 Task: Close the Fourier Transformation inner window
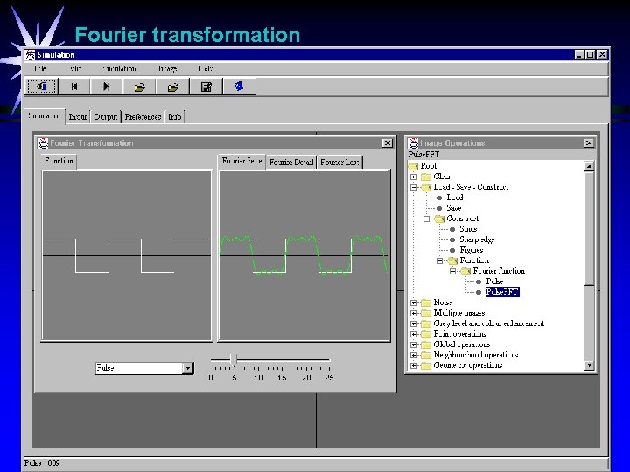(388, 143)
